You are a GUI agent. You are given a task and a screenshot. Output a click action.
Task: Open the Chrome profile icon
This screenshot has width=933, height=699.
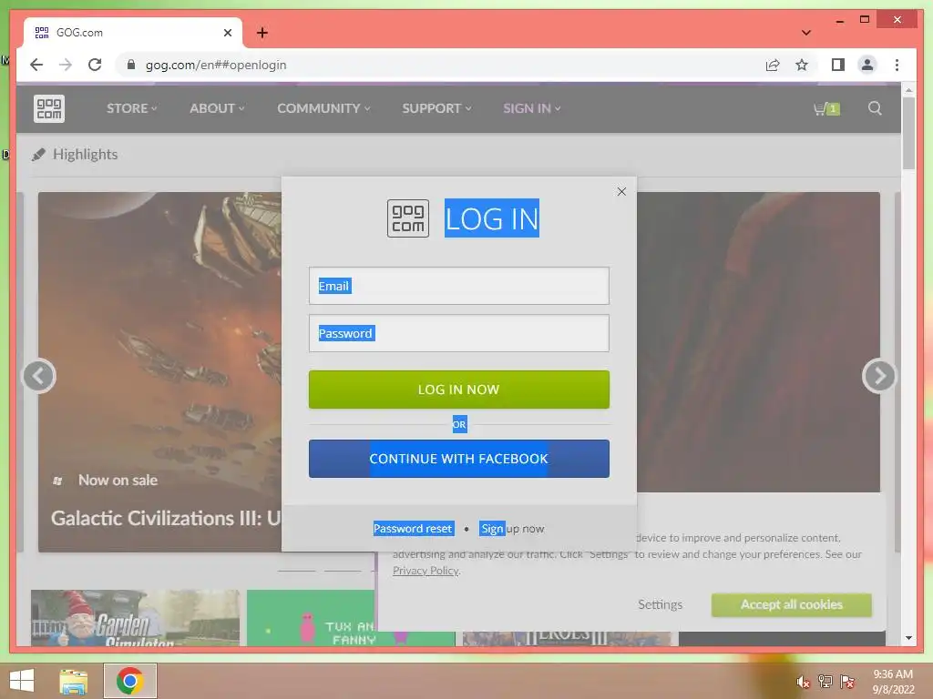(x=867, y=65)
